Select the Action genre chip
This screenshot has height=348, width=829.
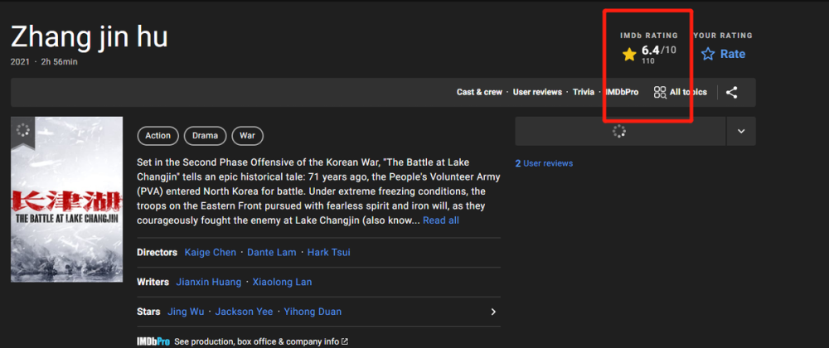(158, 135)
